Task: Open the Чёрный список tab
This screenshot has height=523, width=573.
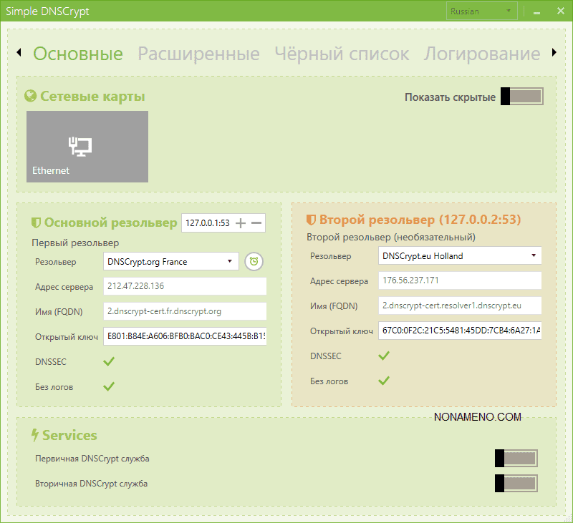Action: coord(342,54)
